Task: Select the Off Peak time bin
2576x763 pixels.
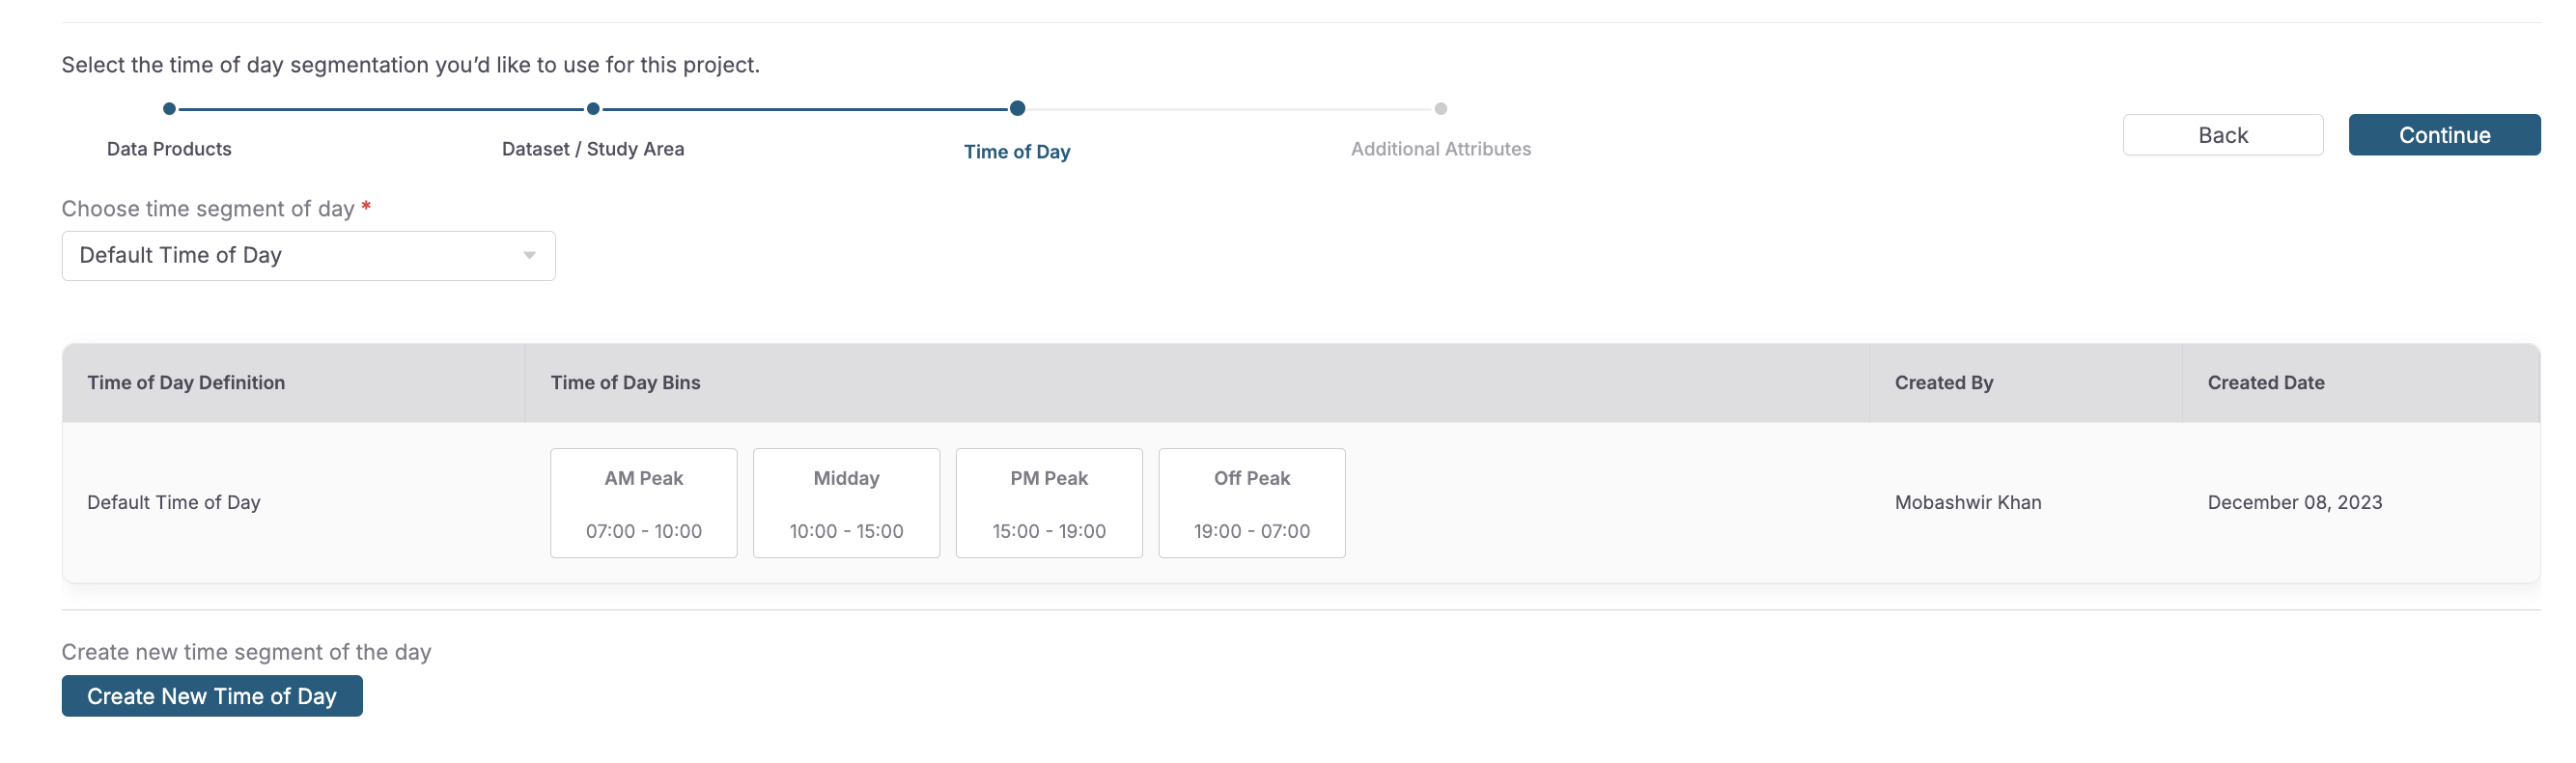Action: [x=1251, y=503]
